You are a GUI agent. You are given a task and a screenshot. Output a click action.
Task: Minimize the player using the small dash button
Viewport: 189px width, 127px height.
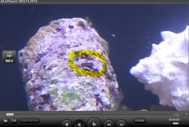pos(182,115)
